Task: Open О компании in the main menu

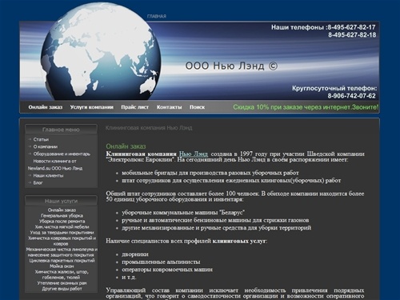Action: [x=46, y=146]
